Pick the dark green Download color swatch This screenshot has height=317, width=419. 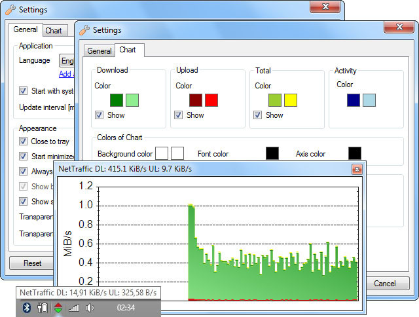click(x=117, y=100)
